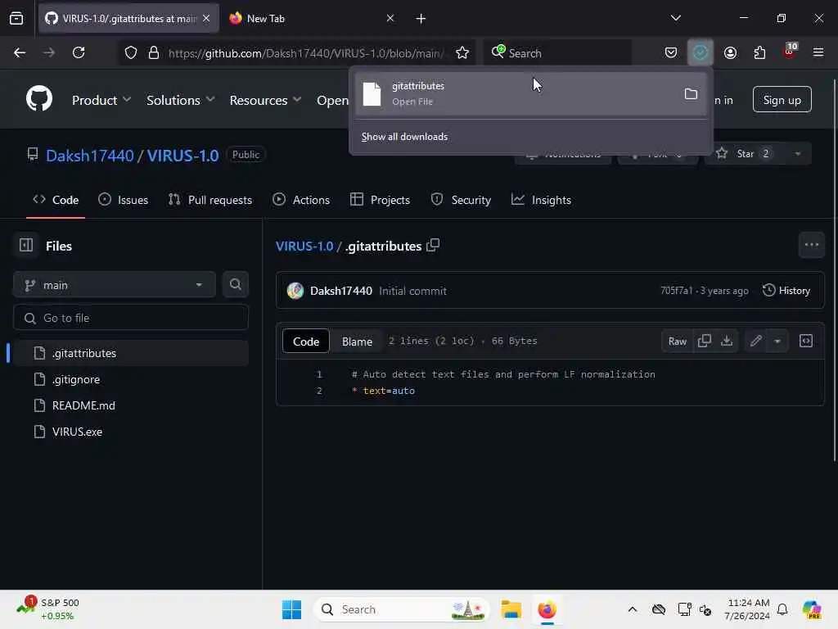Close the .gitattributes browser tab
This screenshot has height=629, width=838.
(x=206, y=18)
